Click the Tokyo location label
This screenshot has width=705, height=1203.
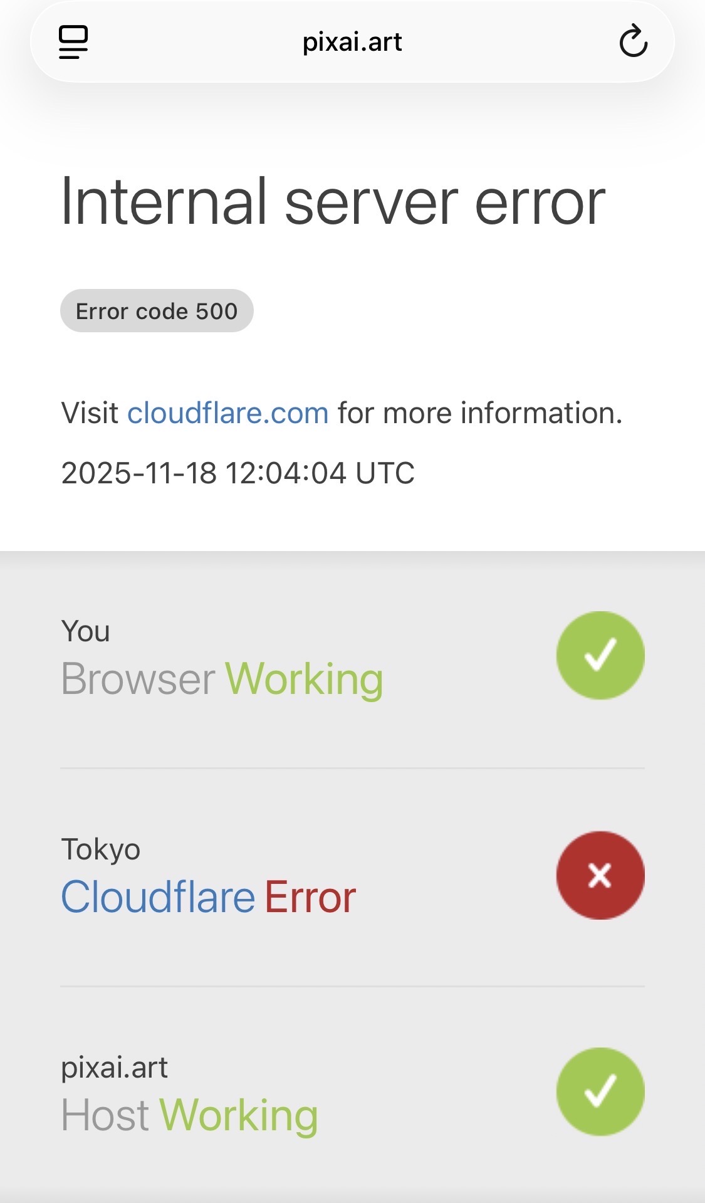pos(100,849)
